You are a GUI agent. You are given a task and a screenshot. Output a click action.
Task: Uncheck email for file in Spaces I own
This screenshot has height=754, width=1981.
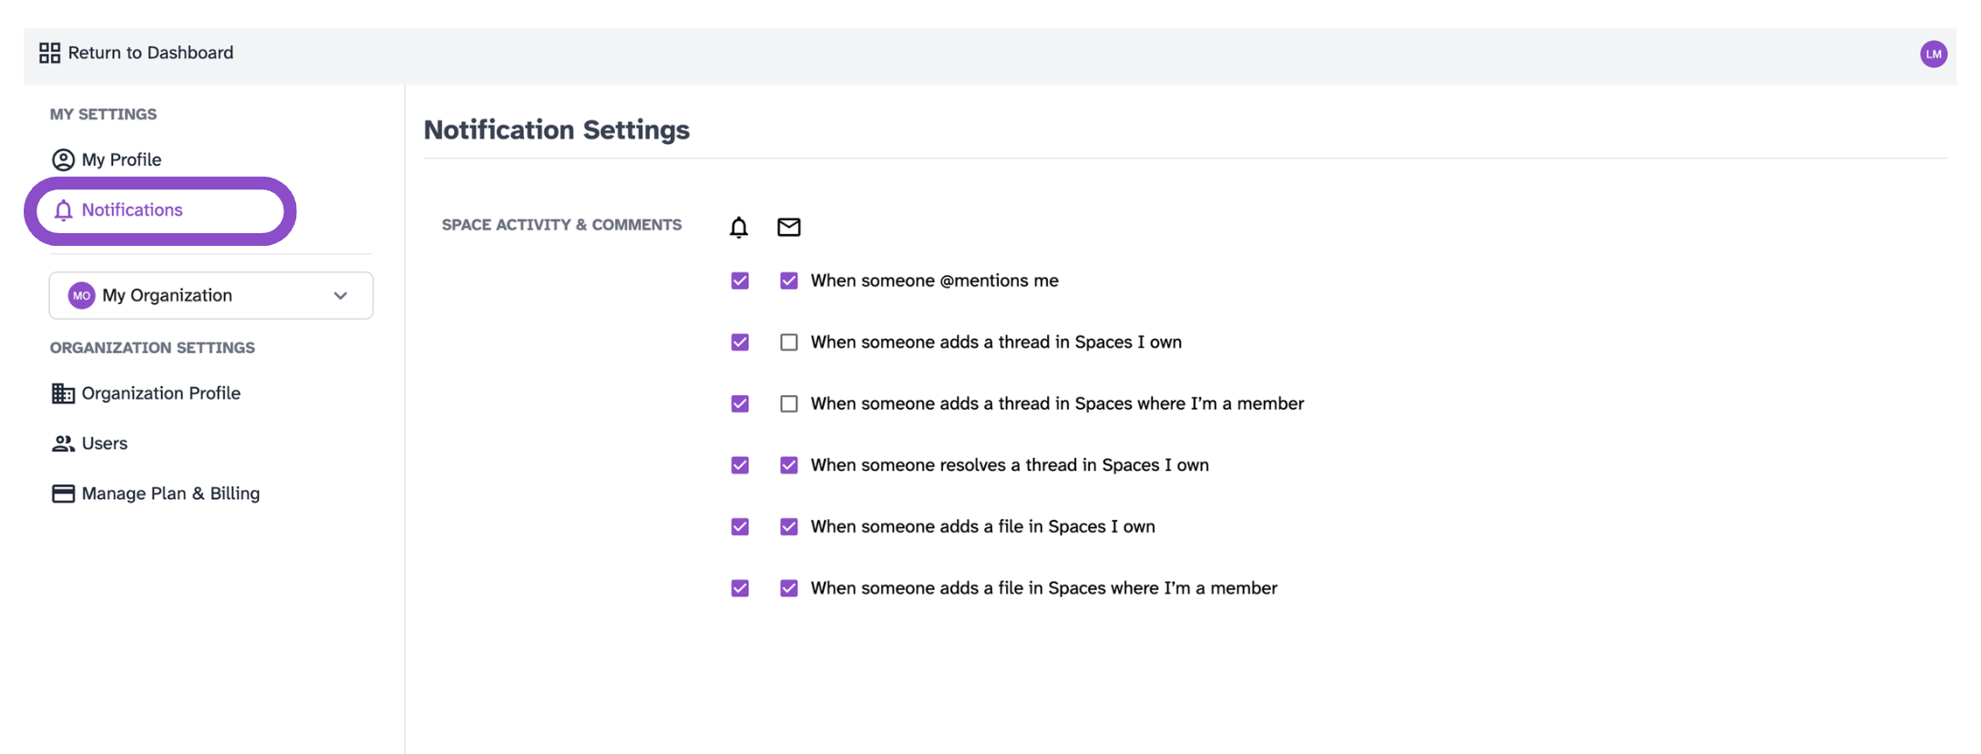[x=789, y=527]
